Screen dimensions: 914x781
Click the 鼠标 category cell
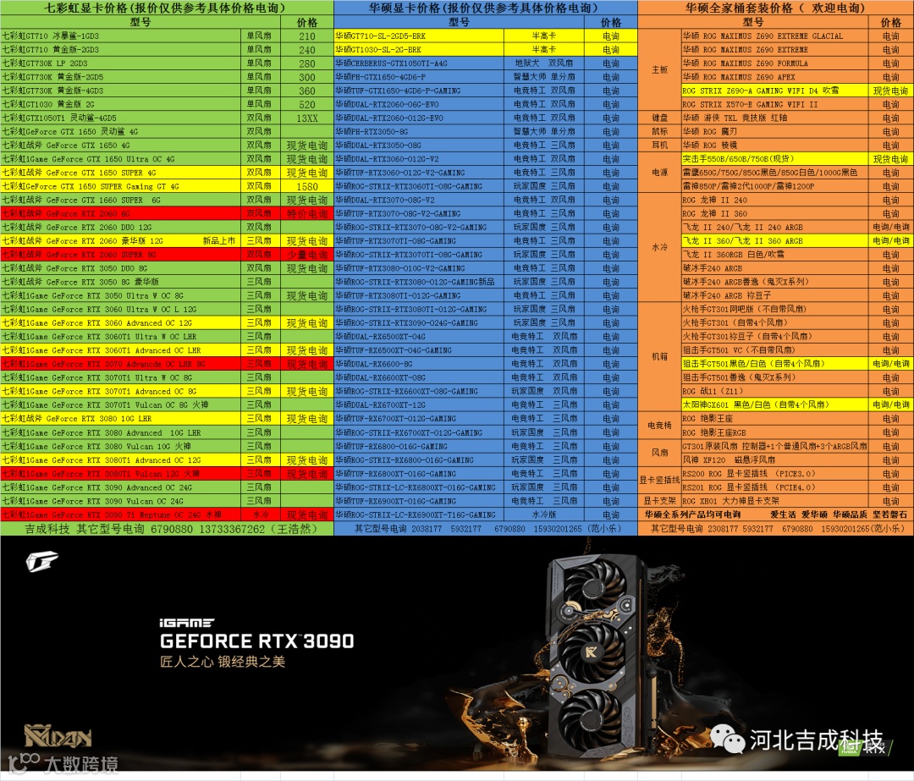click(659, 132)
